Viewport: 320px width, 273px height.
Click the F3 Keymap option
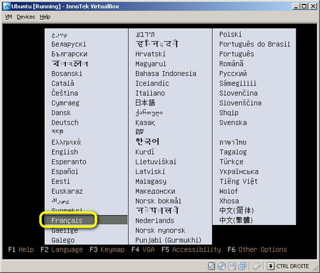pos(107,249)
